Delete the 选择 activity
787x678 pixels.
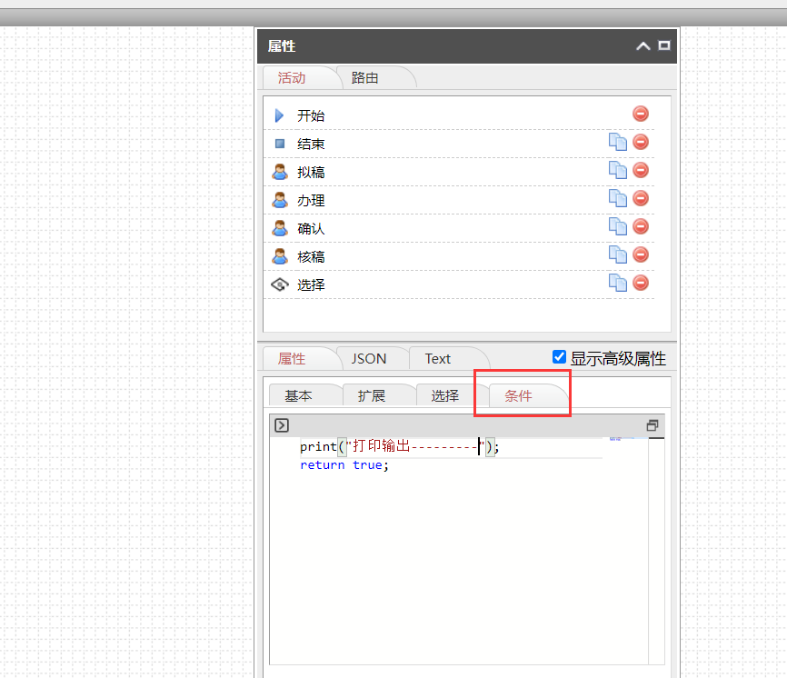641,283
